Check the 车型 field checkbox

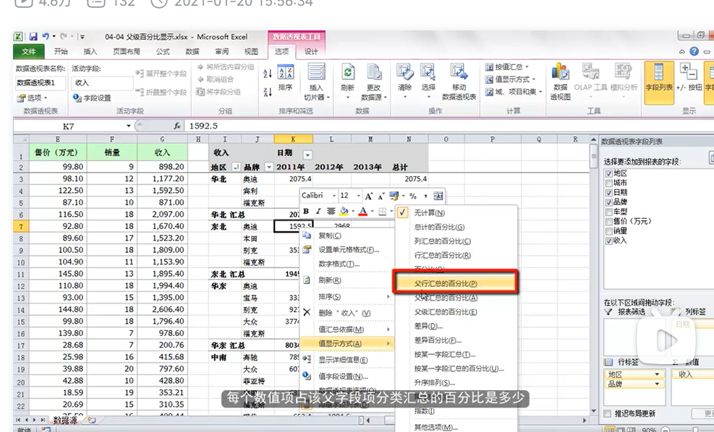click(609, 212)
